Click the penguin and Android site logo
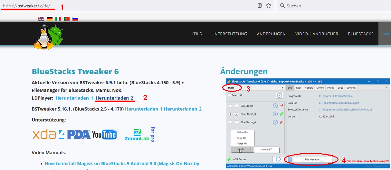The image size is (391, 170). pos(48,37)
